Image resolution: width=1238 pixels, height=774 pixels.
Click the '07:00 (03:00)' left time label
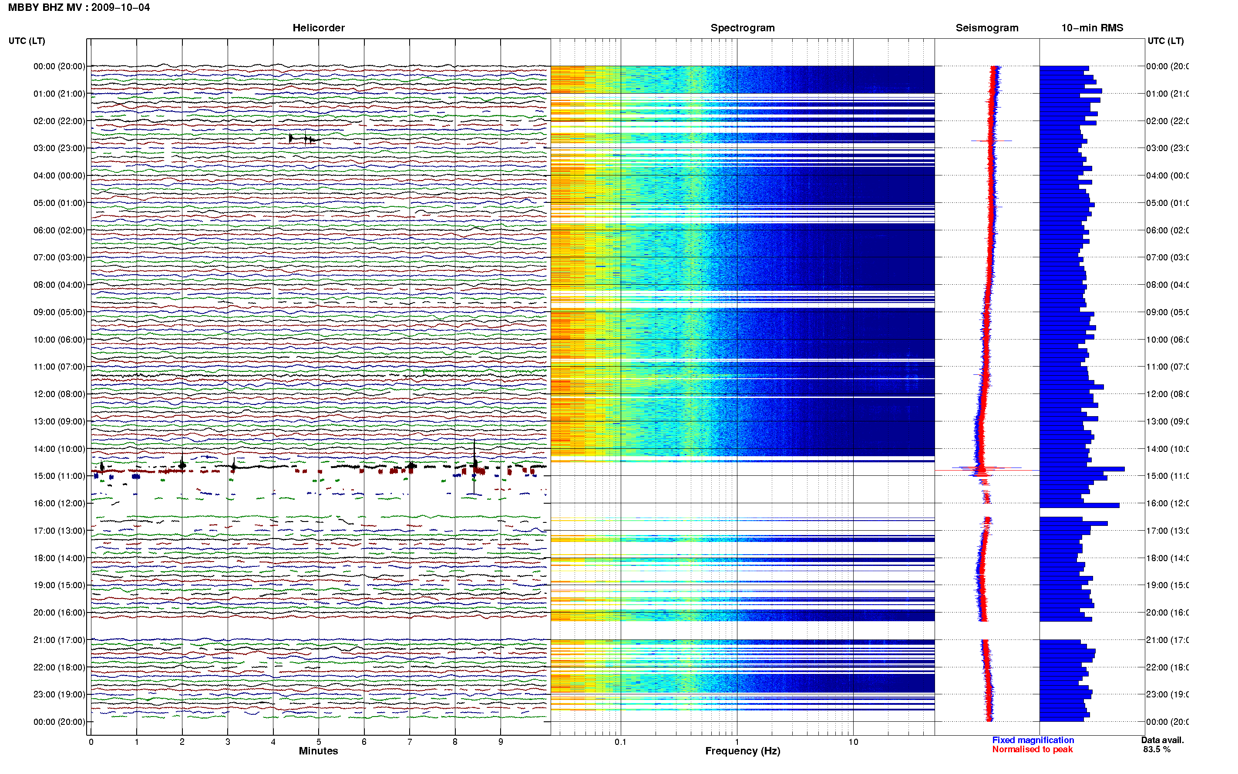tap(59, 257)
